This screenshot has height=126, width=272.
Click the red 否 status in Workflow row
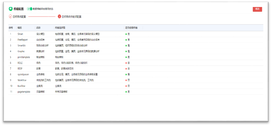tap(128, 80)
